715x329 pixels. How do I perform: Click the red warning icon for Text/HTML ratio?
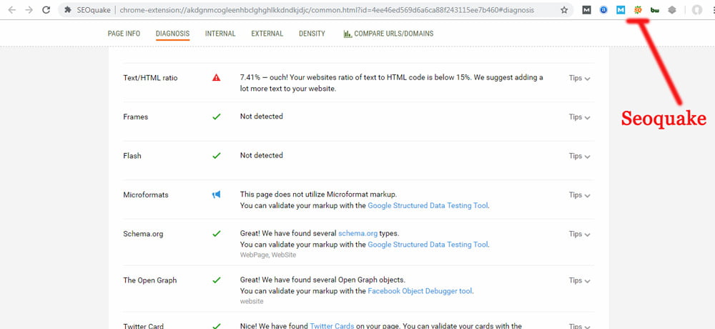(x=216, y=77)
